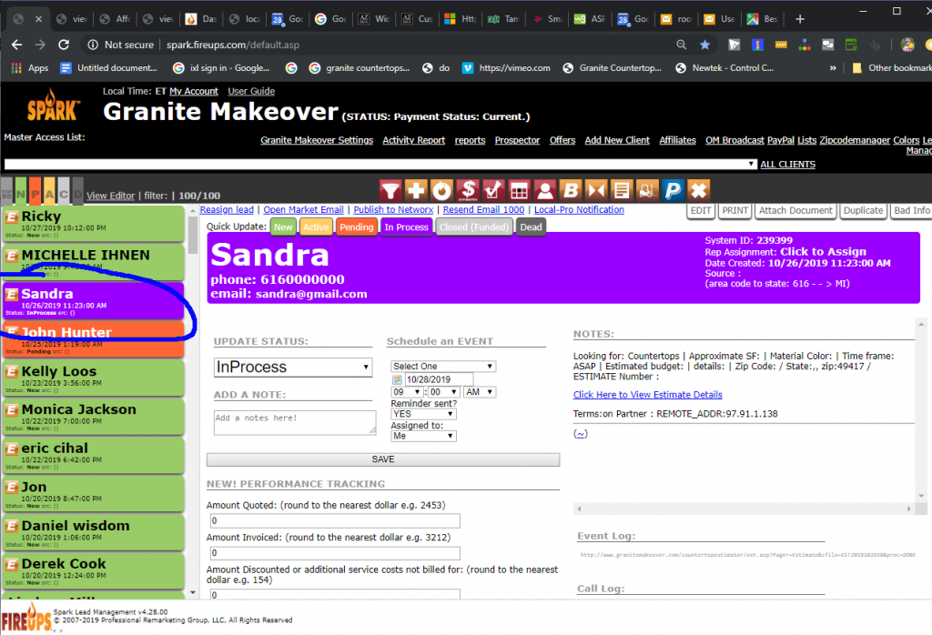932x635 pixels.
Task: Click the E icon beside Daniel wisdom
Action: coord(11,527)
